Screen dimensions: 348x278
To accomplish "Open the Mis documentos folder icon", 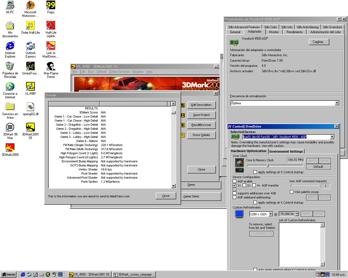I will tap(10, 29).
